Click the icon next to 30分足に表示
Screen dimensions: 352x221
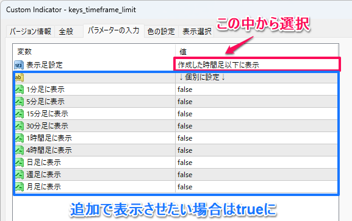[x=20, y=126]
